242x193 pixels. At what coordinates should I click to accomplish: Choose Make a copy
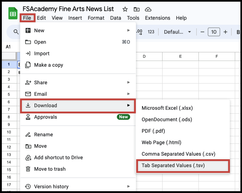pos(78,65)
